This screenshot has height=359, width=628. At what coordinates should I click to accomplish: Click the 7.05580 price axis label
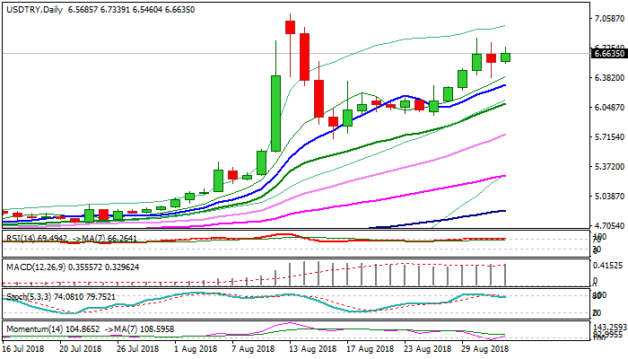609,18
